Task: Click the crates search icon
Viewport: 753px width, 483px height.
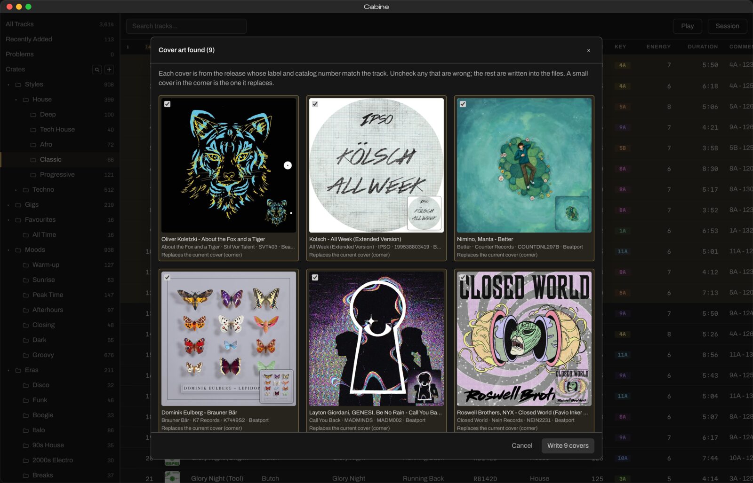Action: tap(97, 70)
